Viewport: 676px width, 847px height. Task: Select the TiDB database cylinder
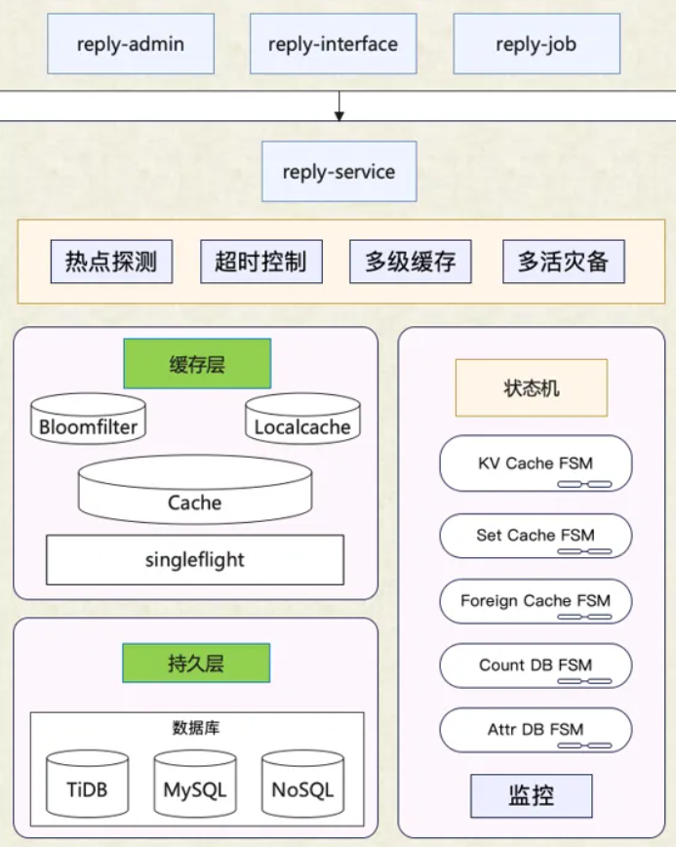88,784
